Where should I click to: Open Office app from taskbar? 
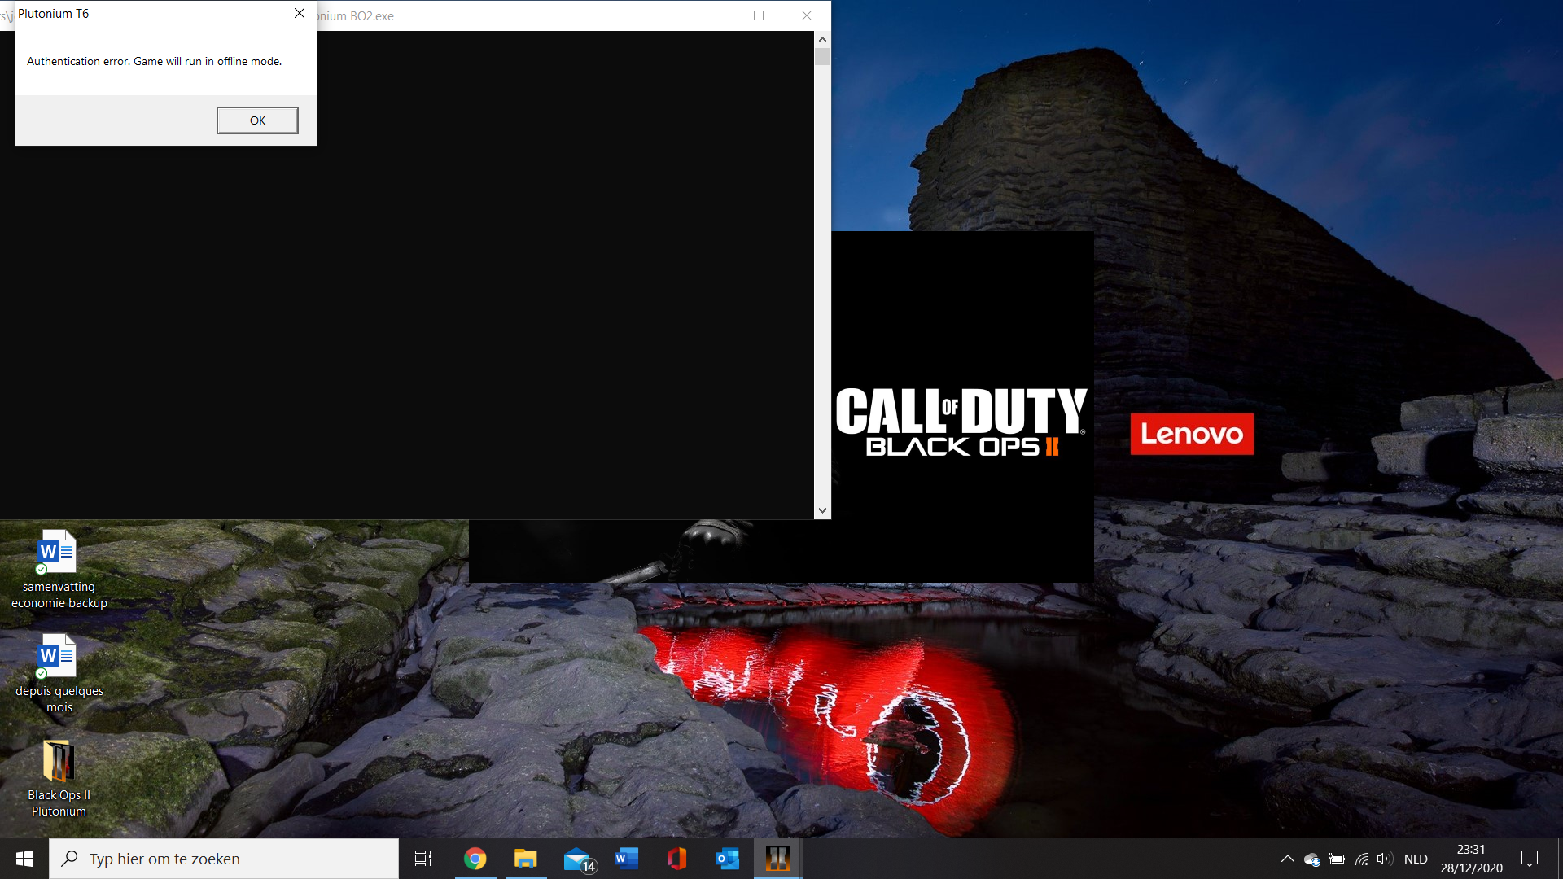[677, 859]
